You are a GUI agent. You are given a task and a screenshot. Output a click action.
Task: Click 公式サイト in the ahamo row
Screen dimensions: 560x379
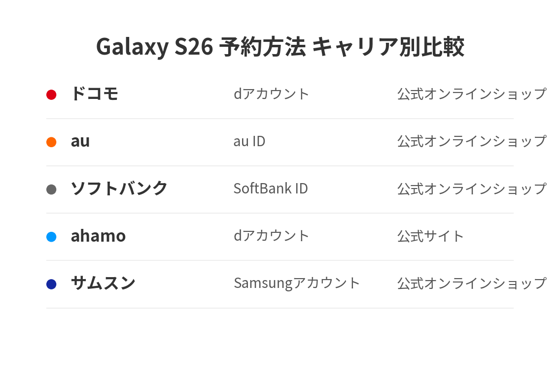pos(431,236)
